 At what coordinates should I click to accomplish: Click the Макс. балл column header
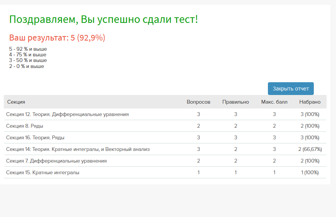point(274,102)
